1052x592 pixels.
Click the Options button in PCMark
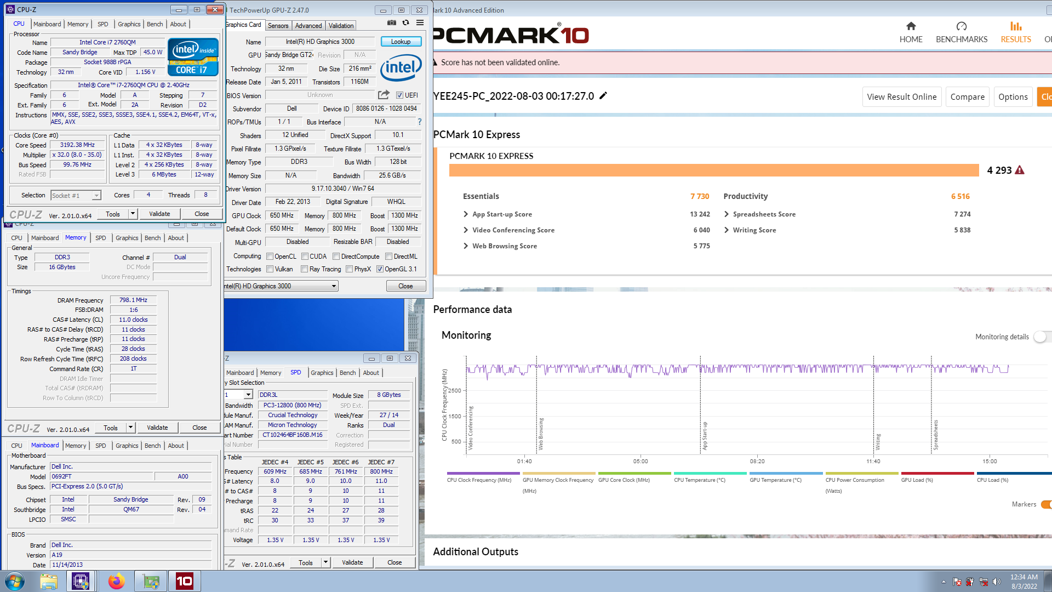[x=1013, y=97]
